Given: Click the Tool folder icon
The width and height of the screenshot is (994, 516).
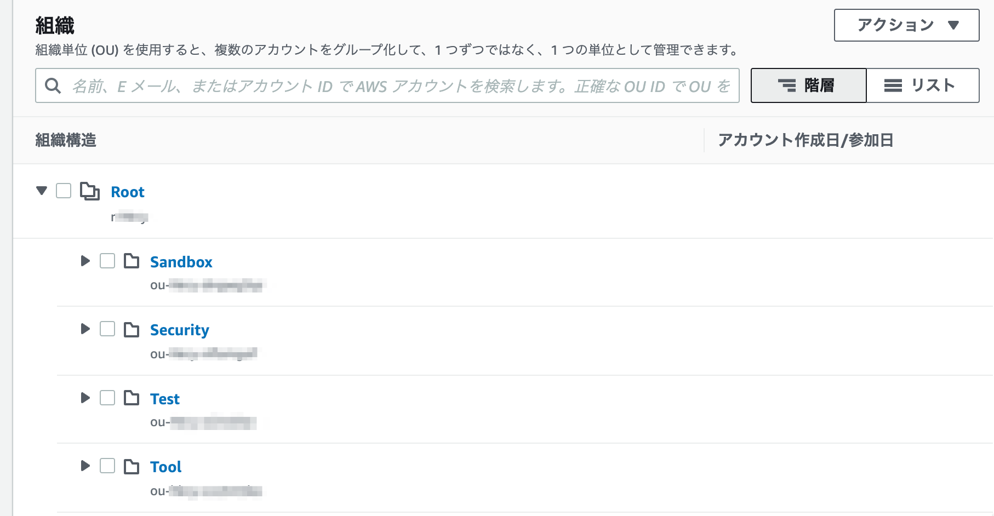Looking at the screenshot, I should tap(132, 466).
